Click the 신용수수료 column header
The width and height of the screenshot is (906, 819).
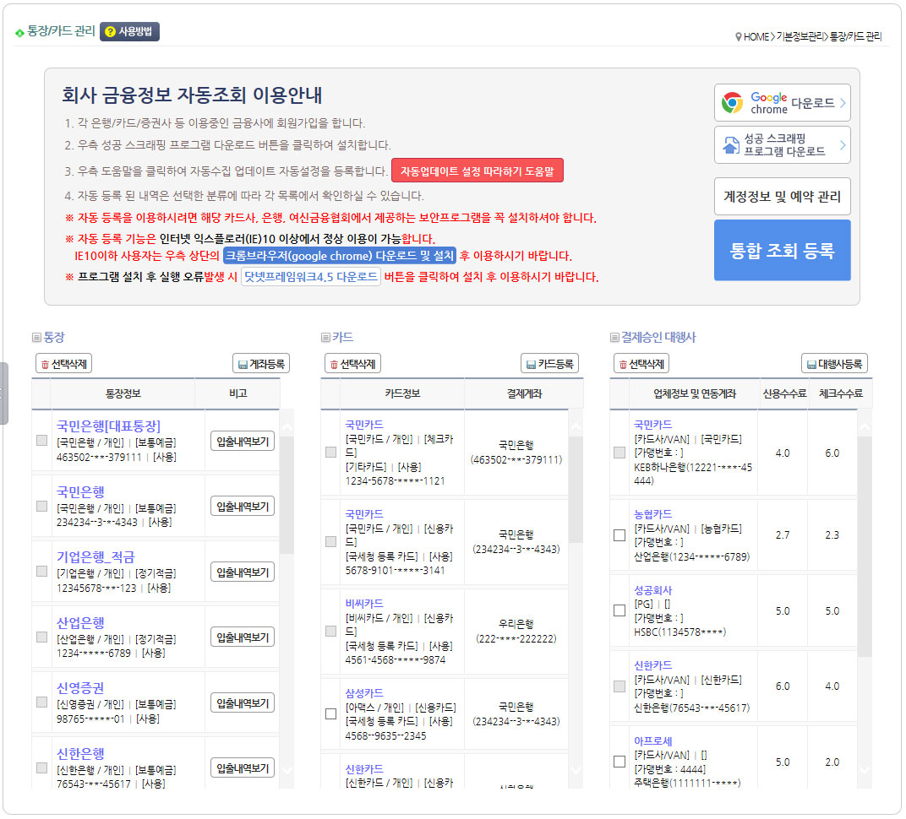pos(784,393)
